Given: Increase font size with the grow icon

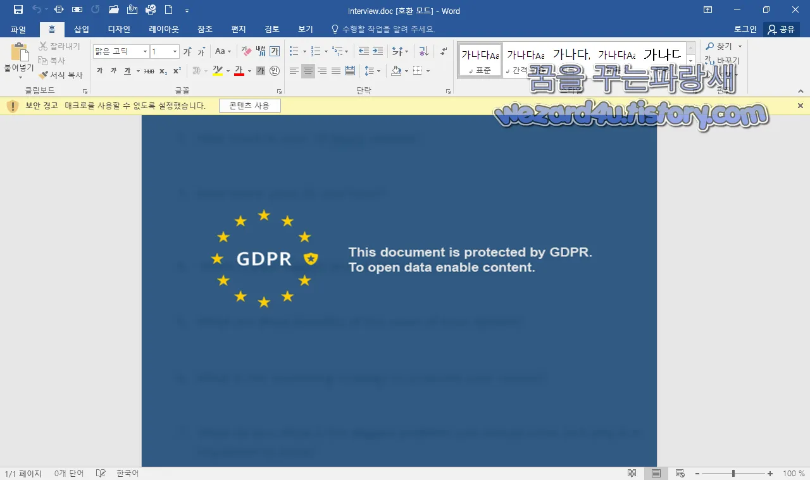Looking at the screenshot, I should pos(187,52).
